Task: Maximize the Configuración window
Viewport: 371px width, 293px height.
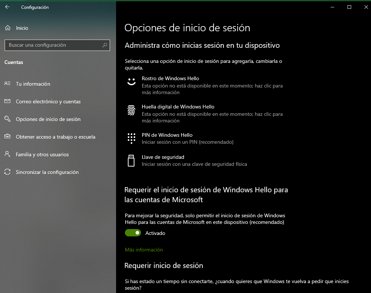Action: click(349, 7)
